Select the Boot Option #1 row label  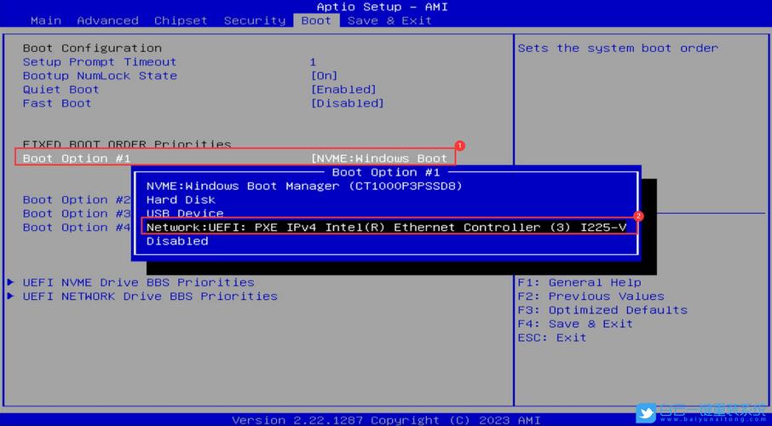pyautogui.click(x=77, y=158)
